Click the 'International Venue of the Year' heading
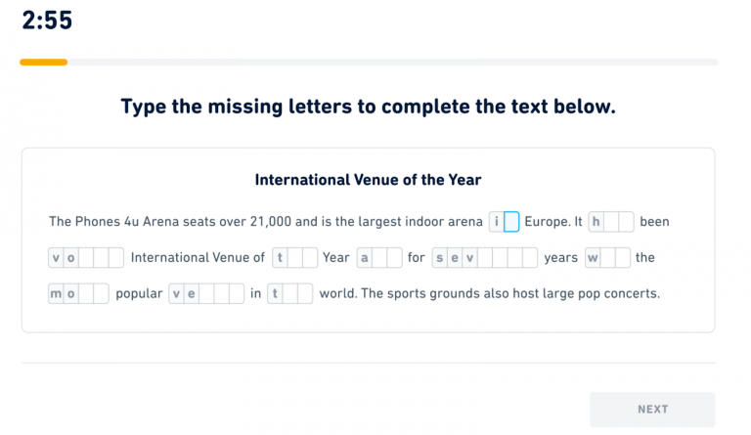The image size is (751, 435). tap(368, 180)
